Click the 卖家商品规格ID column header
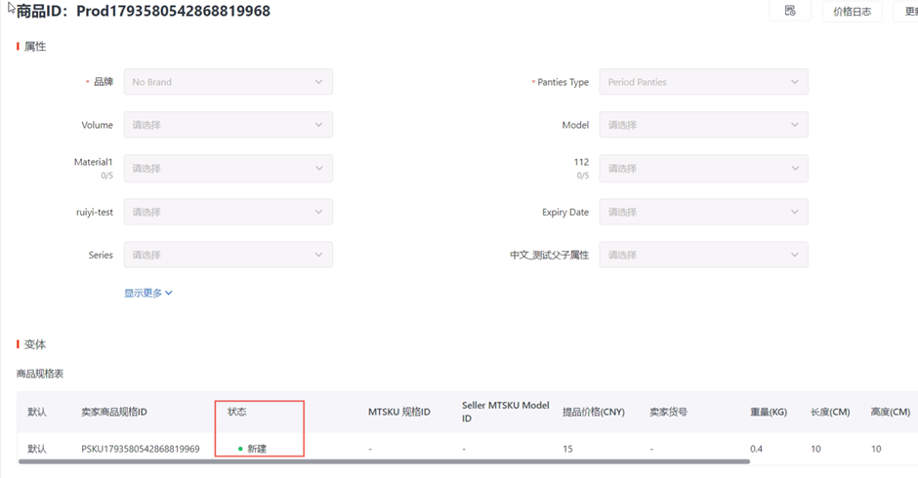The width and height of the screenshot is (918, 478). (114, 412)
